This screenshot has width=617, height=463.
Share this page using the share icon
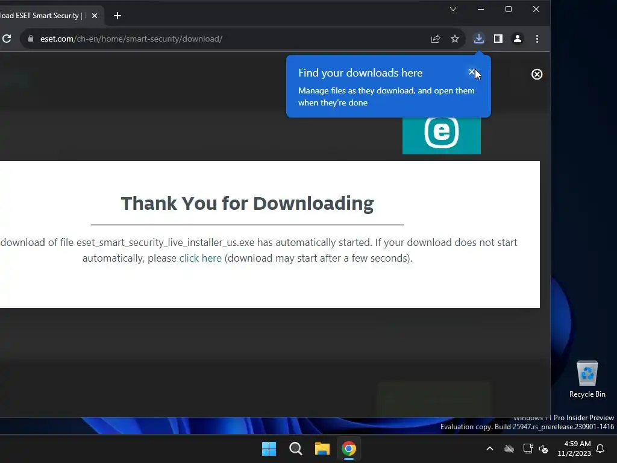point(436,39)
